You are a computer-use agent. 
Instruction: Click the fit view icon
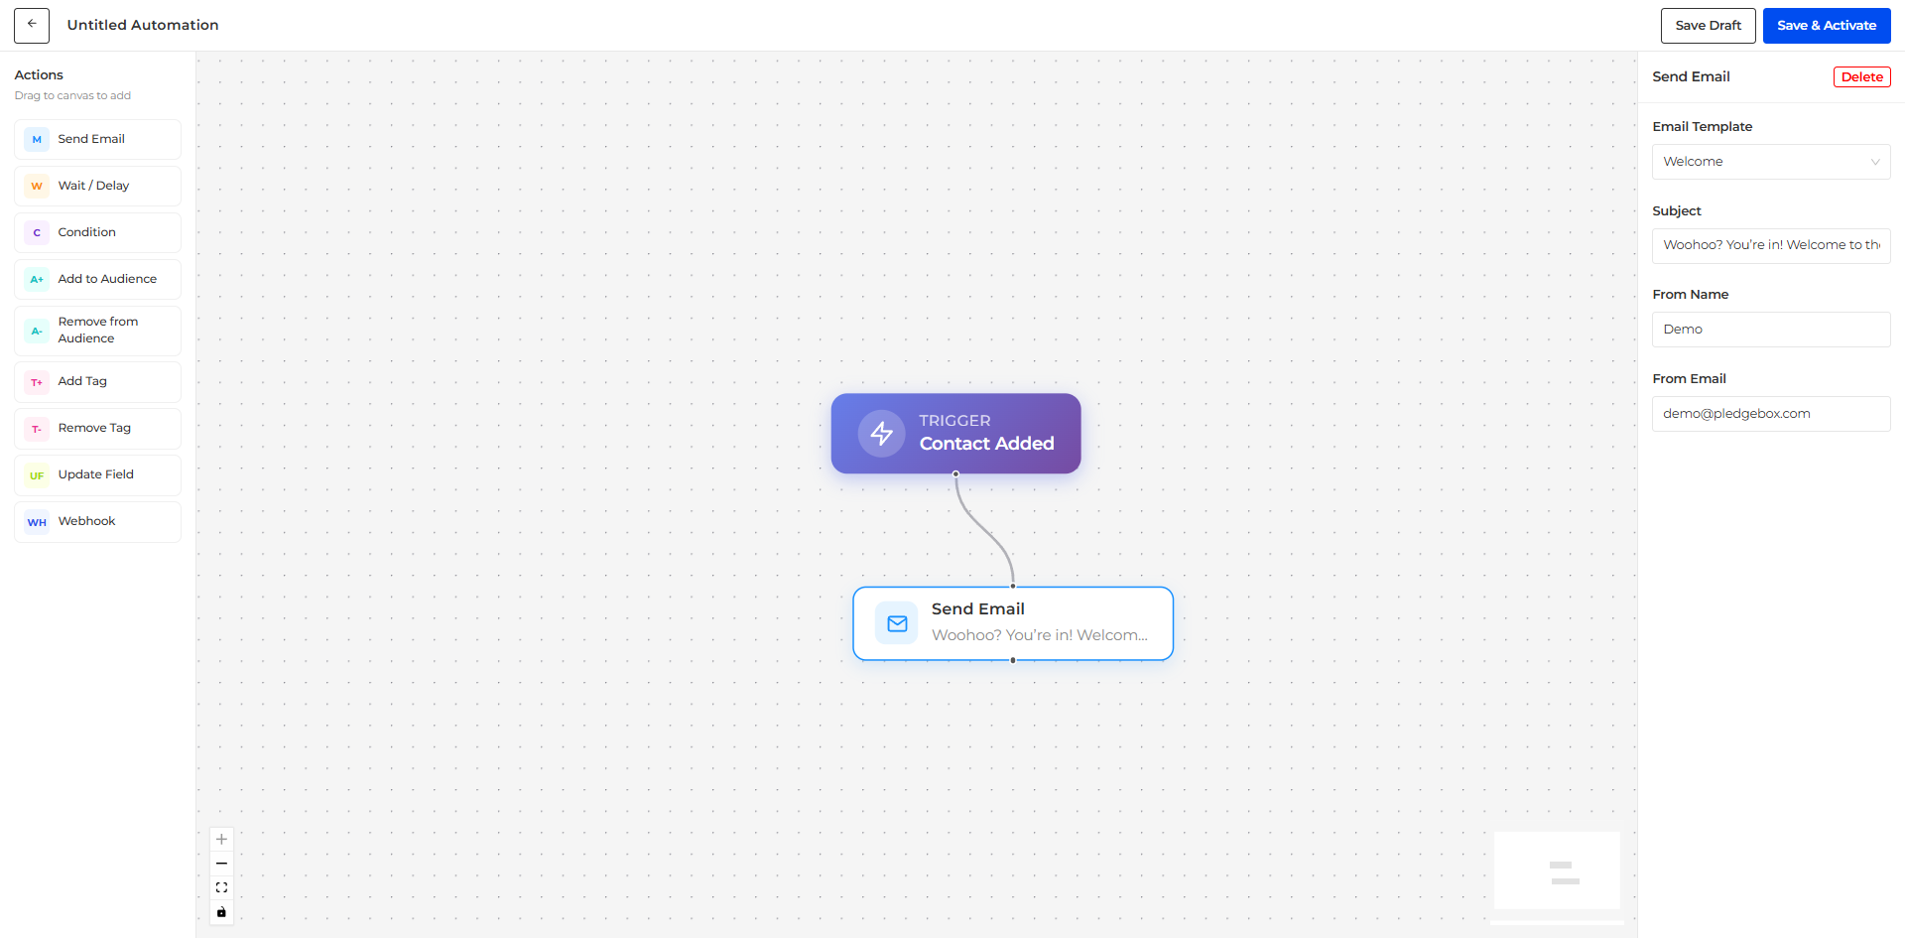221,887
